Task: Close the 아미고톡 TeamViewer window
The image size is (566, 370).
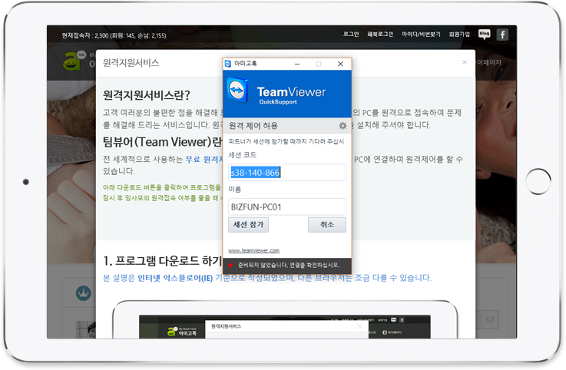Action: click(340, 64)
